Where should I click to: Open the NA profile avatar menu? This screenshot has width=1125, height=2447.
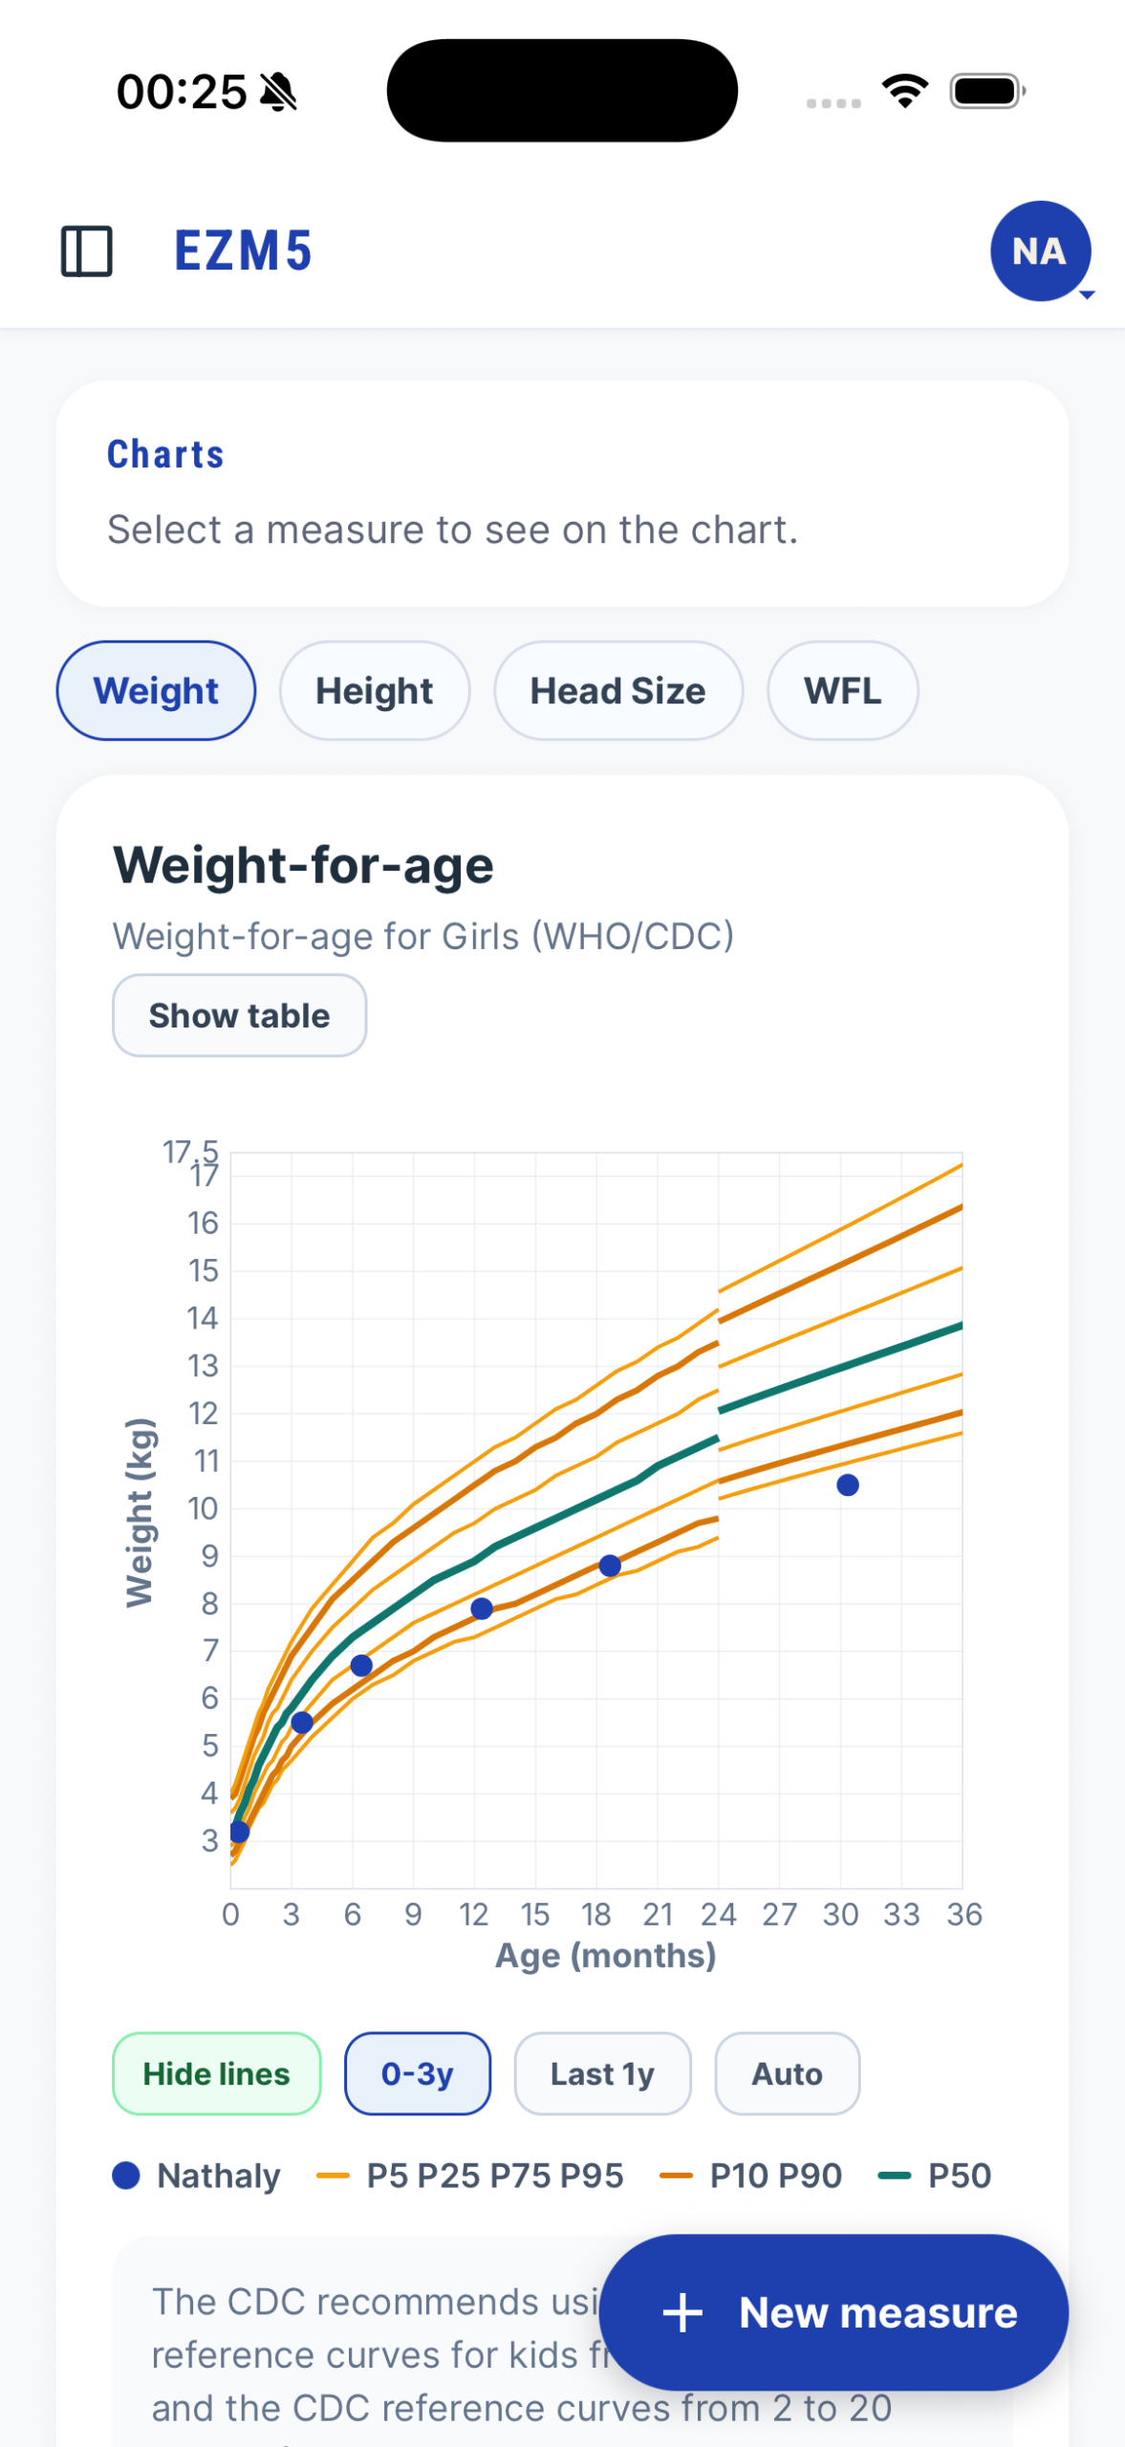(1040, 251)
